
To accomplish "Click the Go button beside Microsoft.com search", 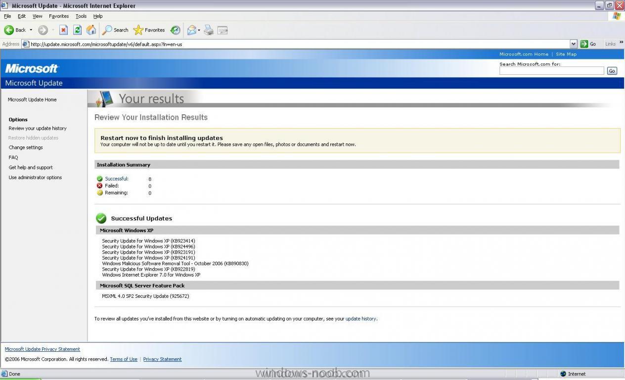I will click(x=612, y=71).
